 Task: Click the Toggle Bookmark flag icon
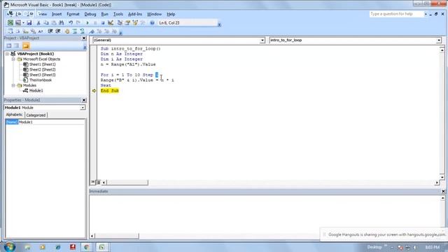92,31
